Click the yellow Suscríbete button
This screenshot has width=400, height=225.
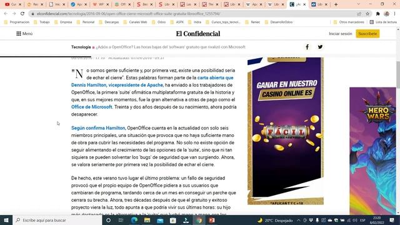click(367, 34)
